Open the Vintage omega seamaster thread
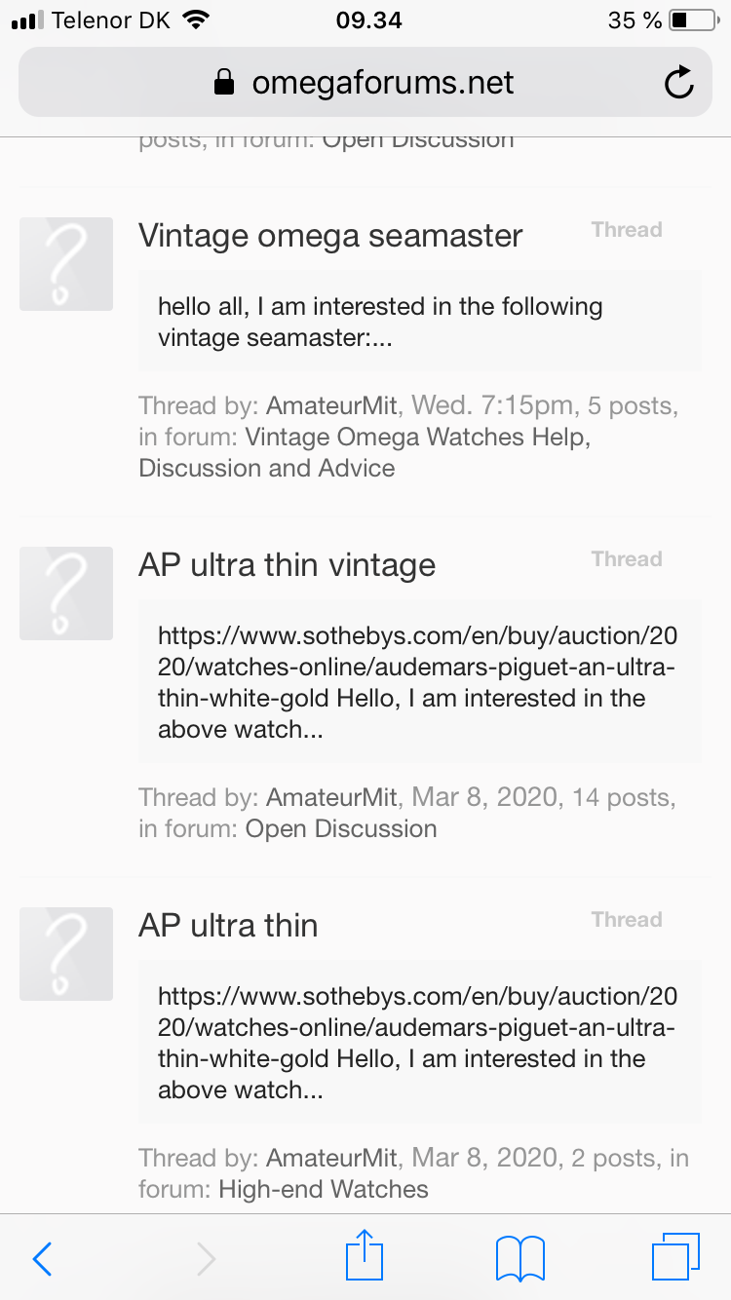Screen dimensions: 731x1300 point(330,236)
